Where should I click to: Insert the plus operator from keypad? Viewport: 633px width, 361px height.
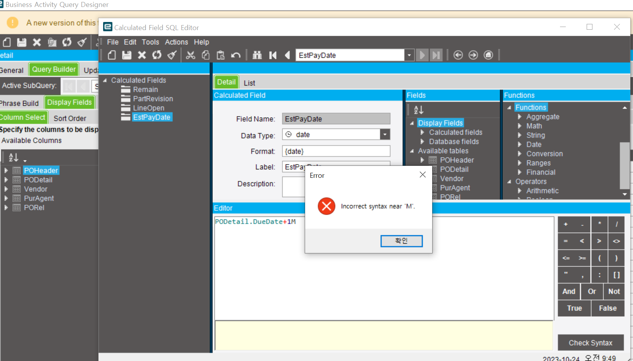pyautogui.click(x=566, y=224)
